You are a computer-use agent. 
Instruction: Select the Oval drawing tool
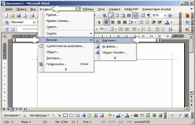tap(71, 115)
